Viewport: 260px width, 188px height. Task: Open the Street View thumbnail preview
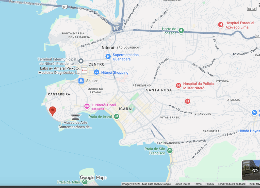point(251,170)
